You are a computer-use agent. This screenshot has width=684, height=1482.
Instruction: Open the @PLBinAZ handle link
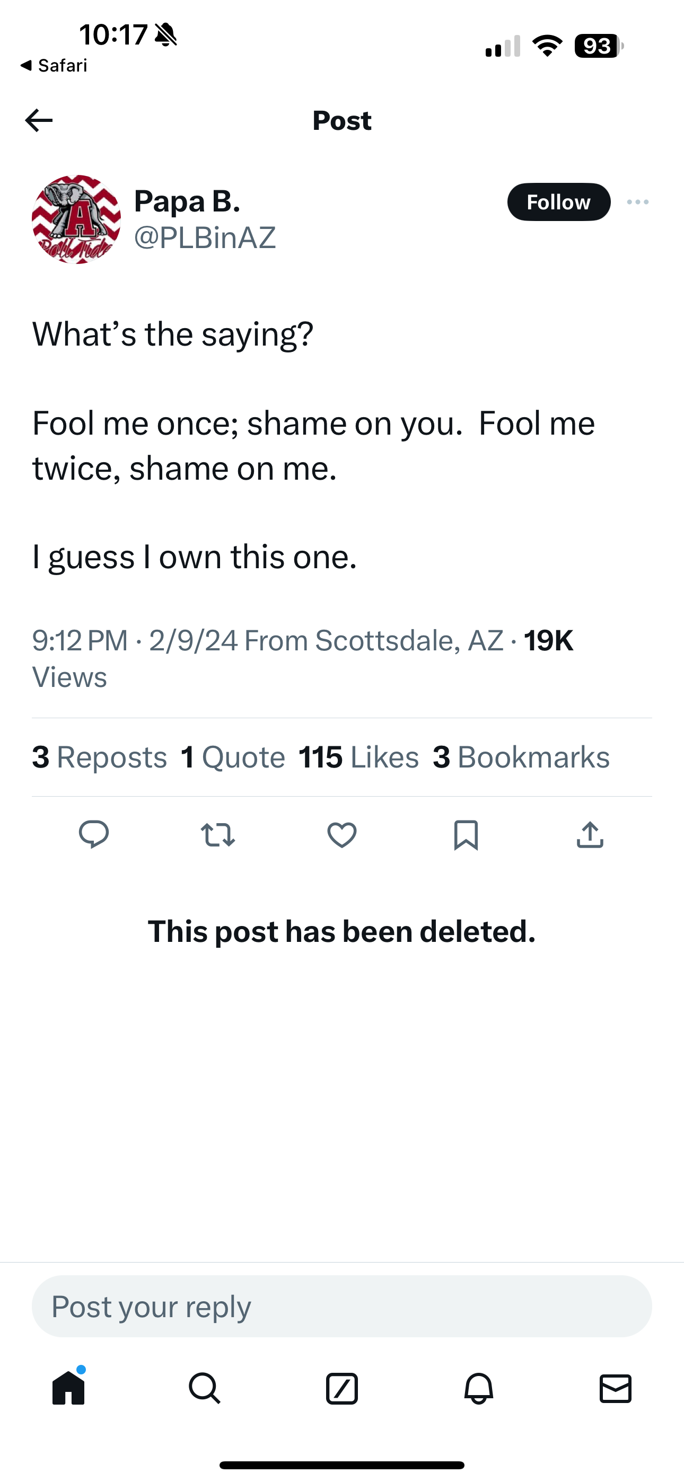point(205,237)
